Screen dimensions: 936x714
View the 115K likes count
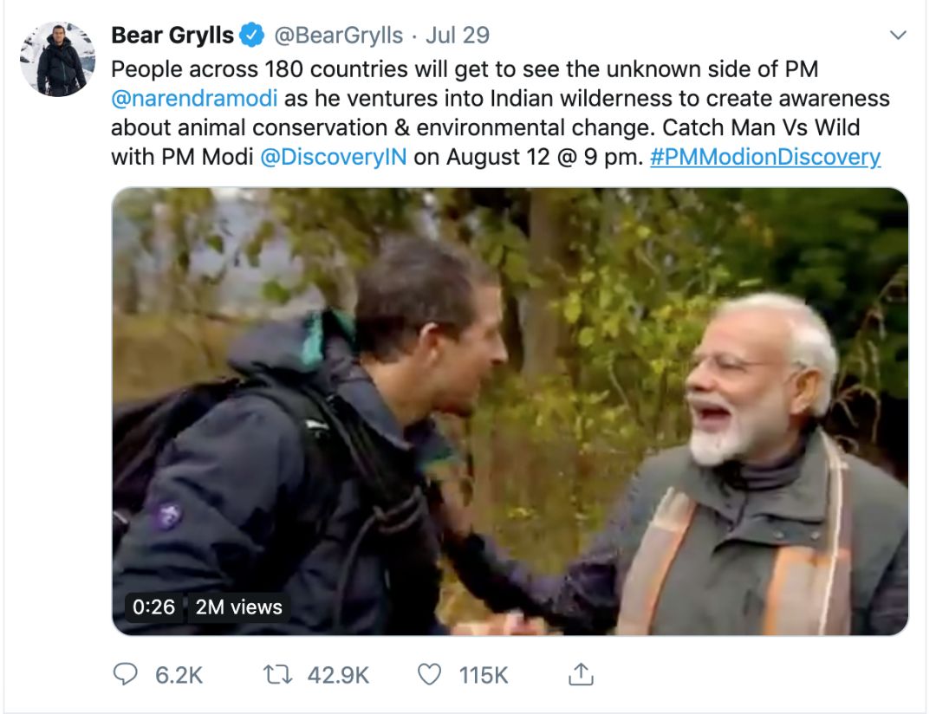484,675
